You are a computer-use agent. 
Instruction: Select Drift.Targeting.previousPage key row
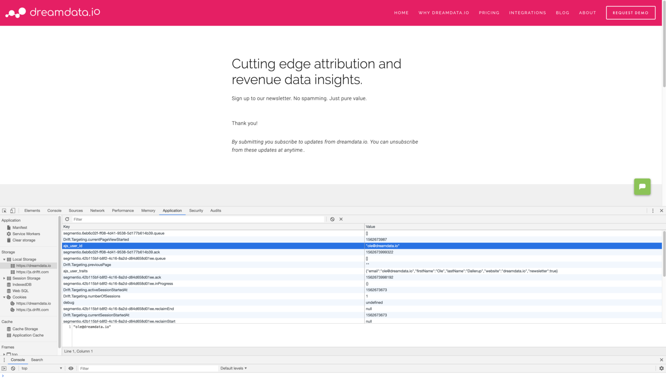(x=362, y=265)
